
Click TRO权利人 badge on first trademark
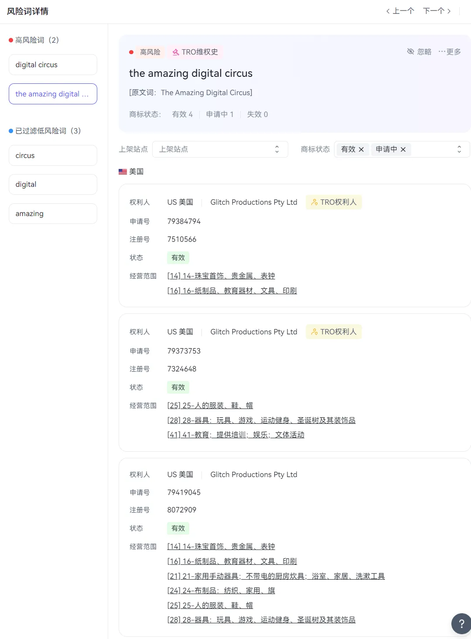point(334,202)
